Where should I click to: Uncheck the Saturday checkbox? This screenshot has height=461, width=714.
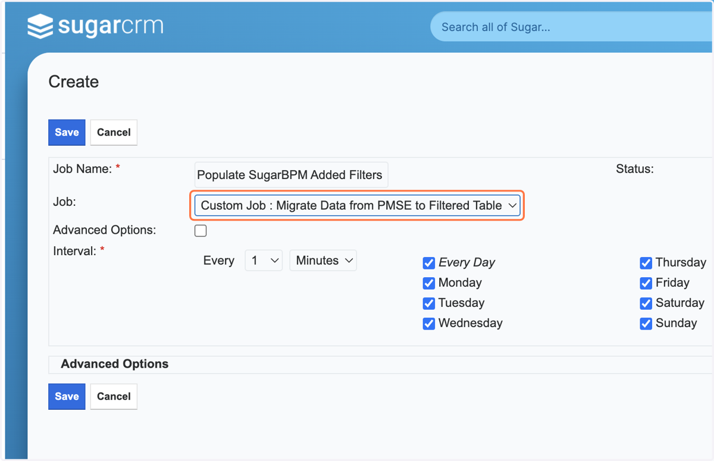point(646,303)
